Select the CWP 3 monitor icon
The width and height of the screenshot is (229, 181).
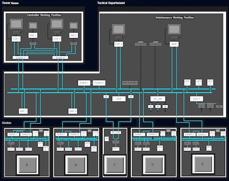pyautogui.click(x=118, y=29)
